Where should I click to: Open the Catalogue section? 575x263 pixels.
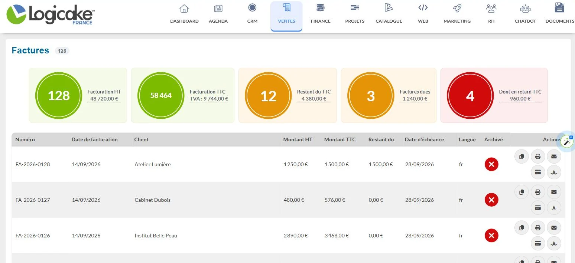(x=389, y=14)
